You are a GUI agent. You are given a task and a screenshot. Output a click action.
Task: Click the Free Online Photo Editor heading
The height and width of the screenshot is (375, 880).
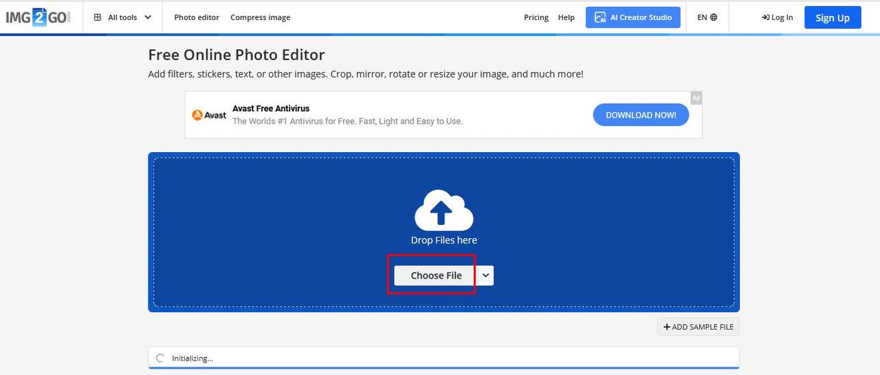(x=236, y=54)
